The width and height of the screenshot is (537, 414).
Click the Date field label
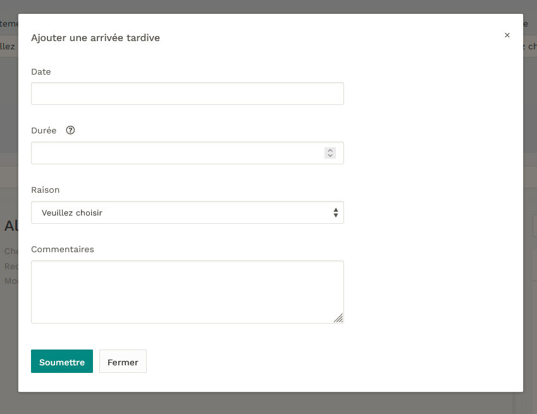[41, 72]
